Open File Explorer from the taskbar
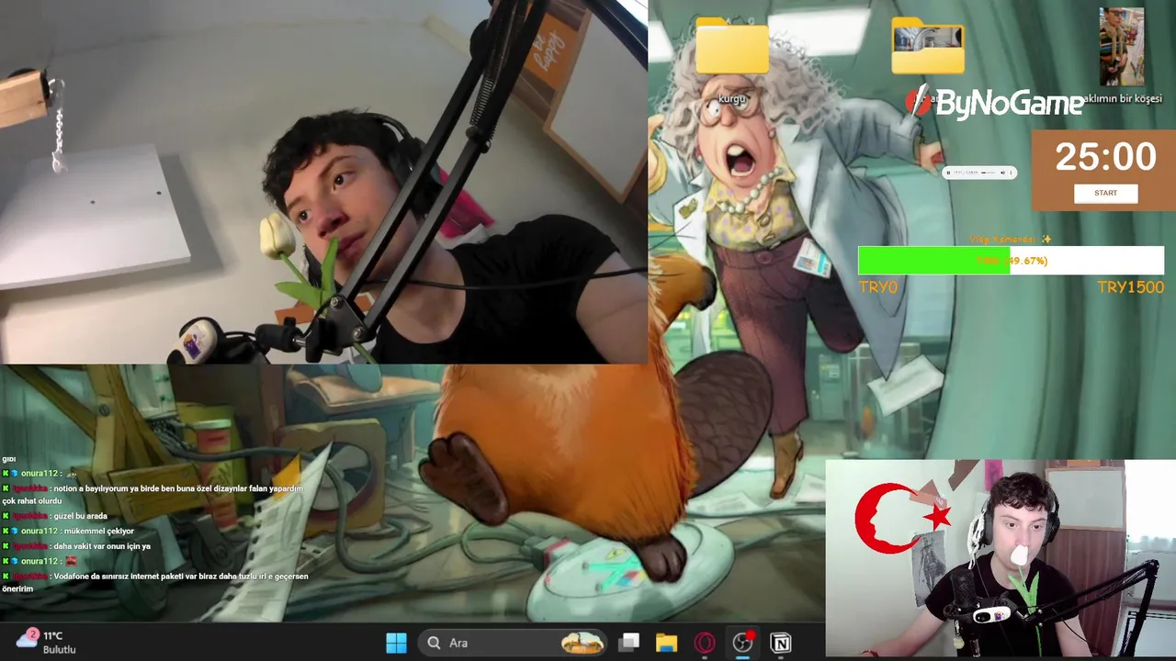This screenshot has width=1176, height=661. tap(666, 643)
